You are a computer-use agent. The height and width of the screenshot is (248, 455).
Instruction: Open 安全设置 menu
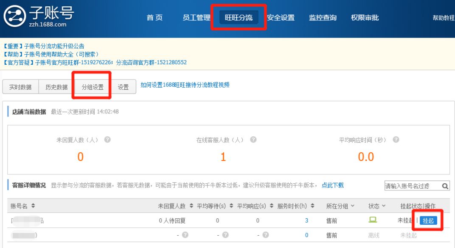[x=281, y=18]
